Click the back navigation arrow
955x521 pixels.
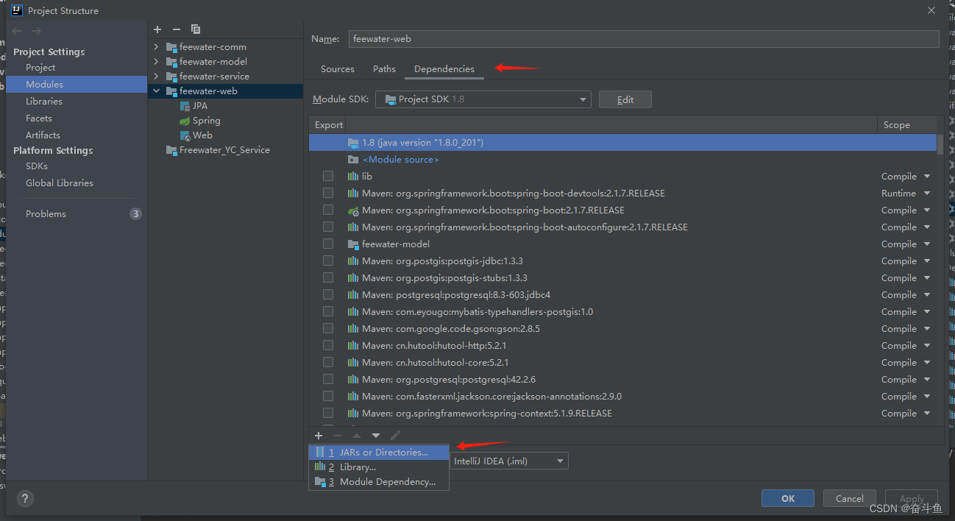(x=17, y=31)
